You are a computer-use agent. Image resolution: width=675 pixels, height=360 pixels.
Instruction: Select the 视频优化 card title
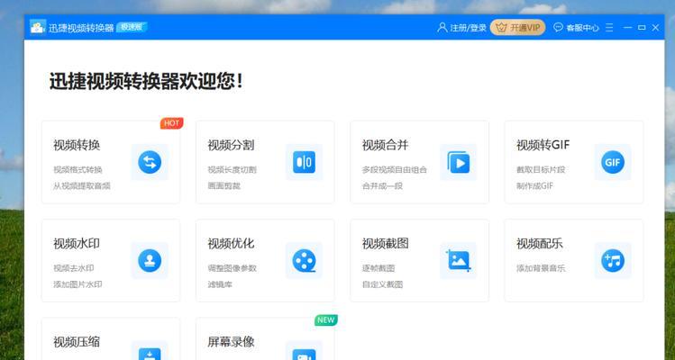pyautogui.click(x=231, y=243)
